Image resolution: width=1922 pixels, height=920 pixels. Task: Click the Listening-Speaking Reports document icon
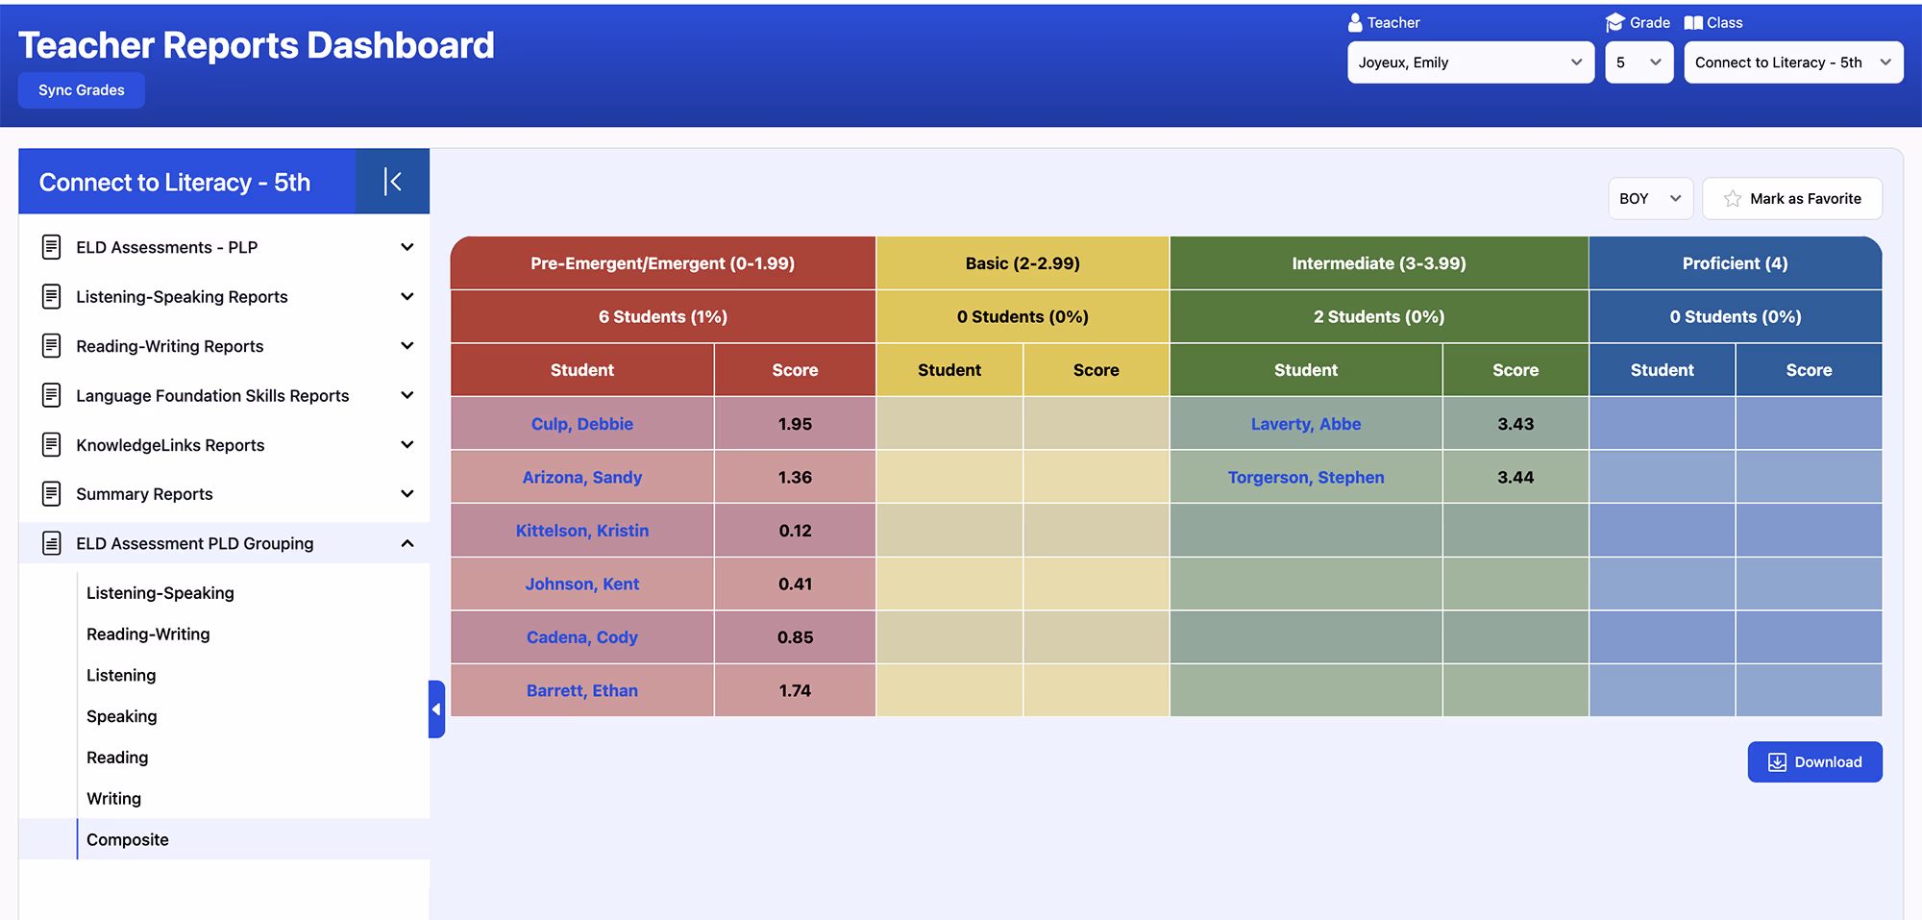click(x=52, y=296)
